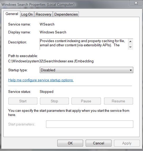This screenshot has width=143, height=151.
Task: Click the Resume service button
Action: pos(119,101)
